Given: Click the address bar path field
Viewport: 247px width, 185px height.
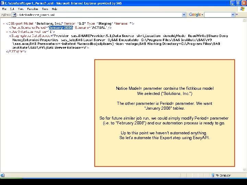Looking at the screenshot, I should tap(99, 15).
